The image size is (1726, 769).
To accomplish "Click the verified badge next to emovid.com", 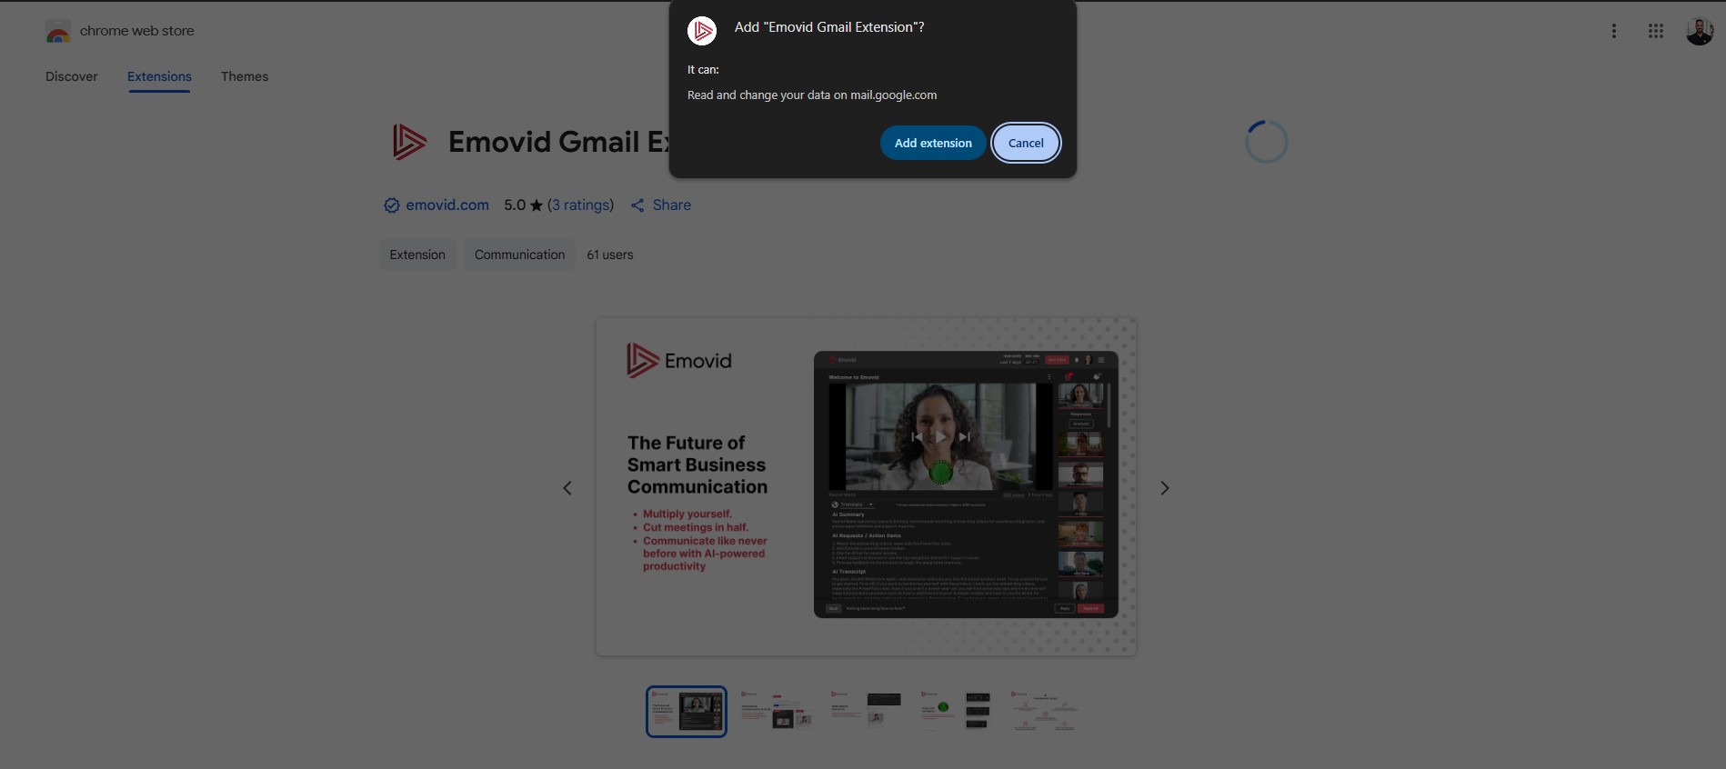I will 392,205.
